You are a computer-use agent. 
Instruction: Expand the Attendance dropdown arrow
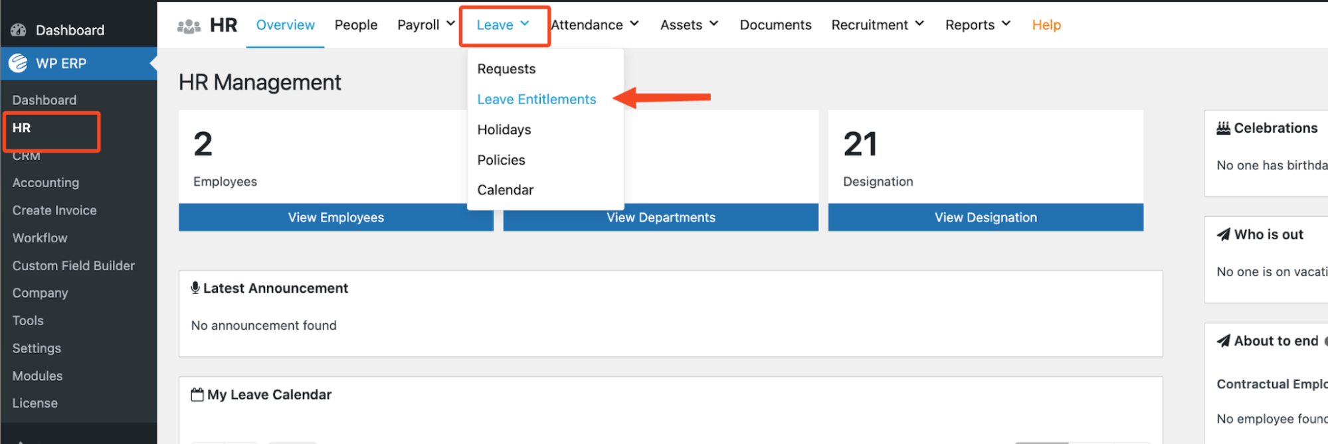(x=634, y=24)
